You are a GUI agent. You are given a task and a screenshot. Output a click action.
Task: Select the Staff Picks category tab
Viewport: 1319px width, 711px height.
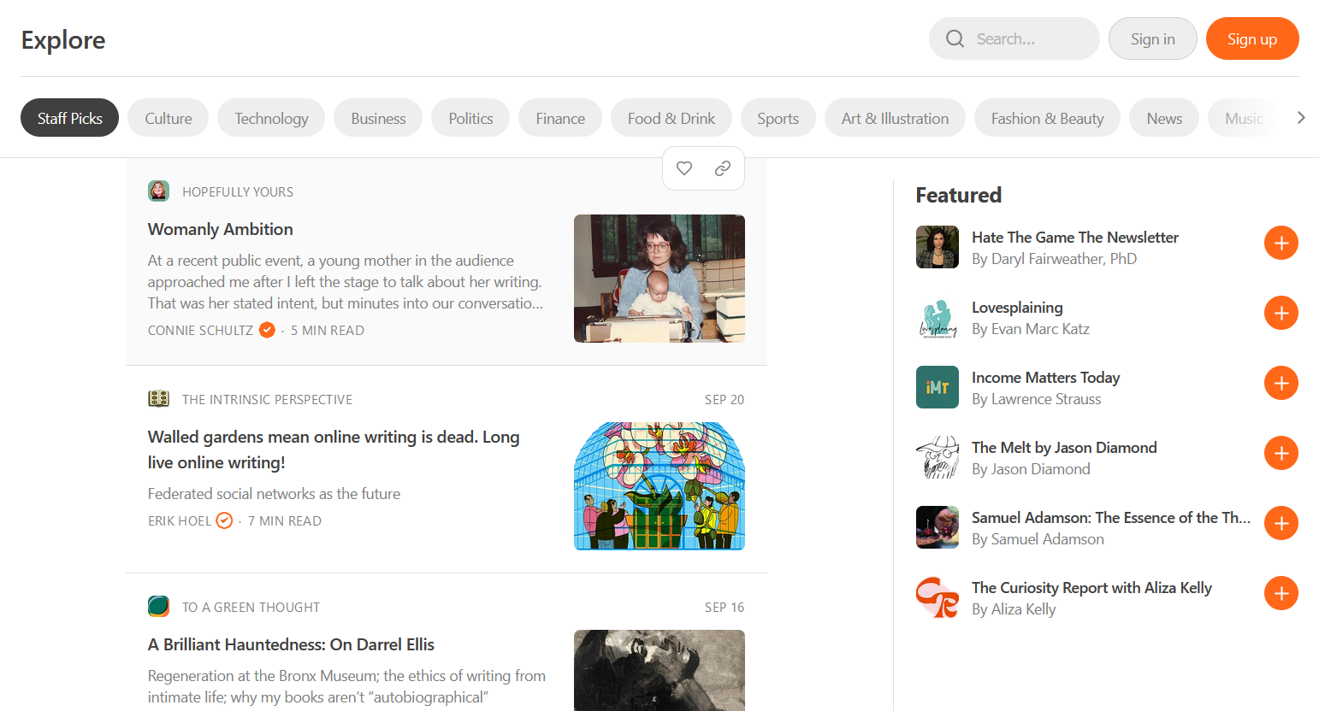click(70, 118)
